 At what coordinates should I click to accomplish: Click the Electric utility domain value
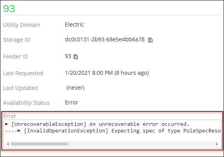click(x=74, y=25)
